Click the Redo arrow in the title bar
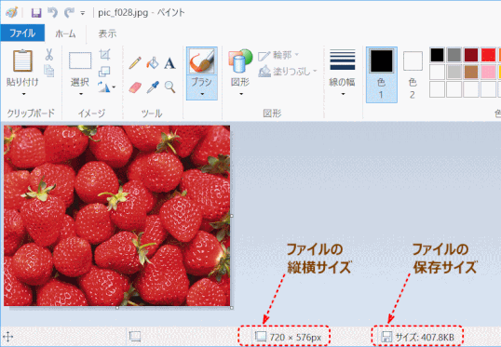The height and width of the screenshot is (347, 501). pos(69,13)
